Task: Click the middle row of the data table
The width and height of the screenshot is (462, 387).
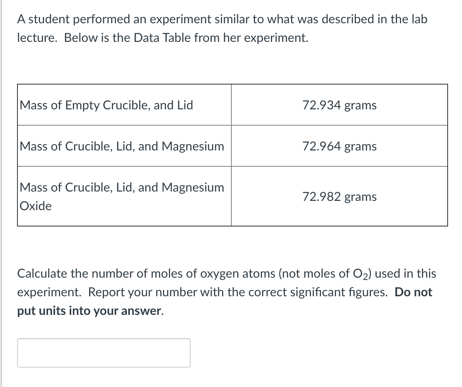Action: pos(233,146)
